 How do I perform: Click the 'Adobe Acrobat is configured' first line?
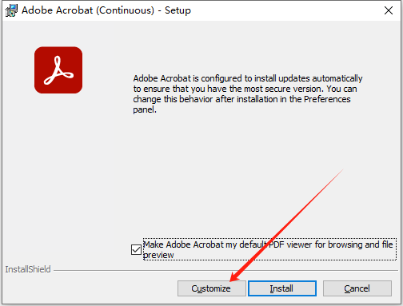click(248, 78)
